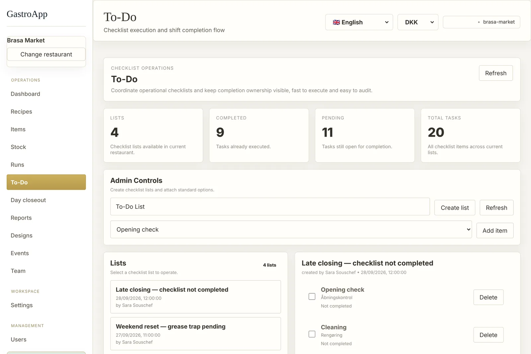Viewport: 531px width, 354px height.
Task: Open Day closeout page
Action: click(46, 200)
